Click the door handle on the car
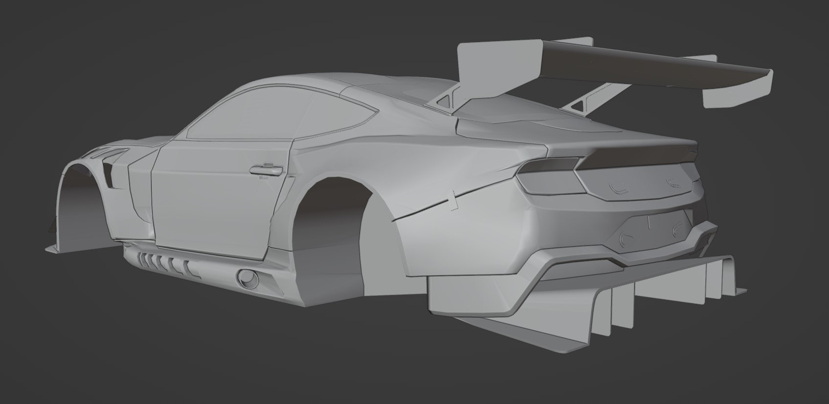Image resolution: width=829 pixels, height=404 pixels. coord(267,170)
